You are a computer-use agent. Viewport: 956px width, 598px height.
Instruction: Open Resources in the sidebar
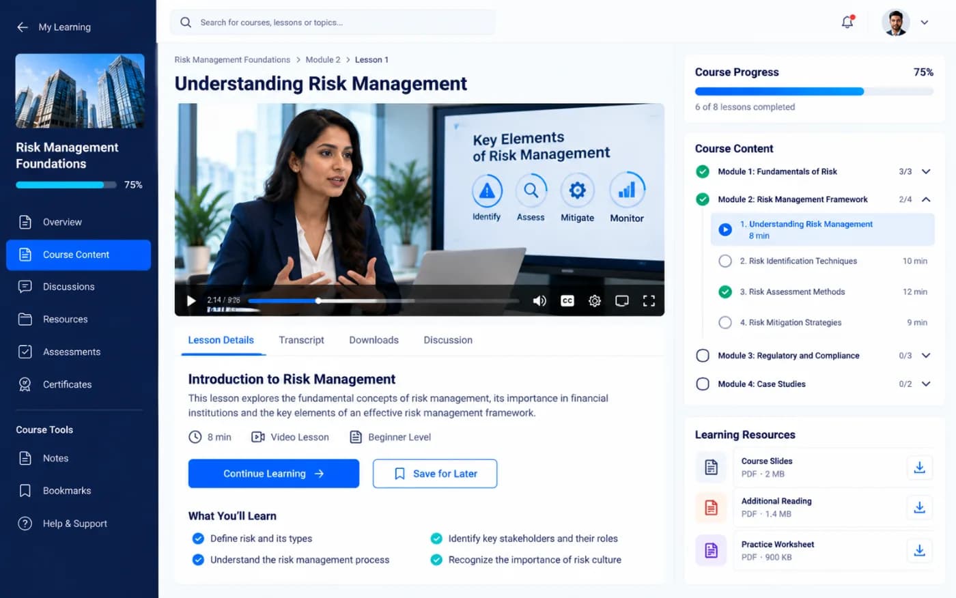point(79,319)
